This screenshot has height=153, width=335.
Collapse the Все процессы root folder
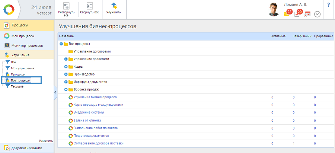tap(61, 44)
